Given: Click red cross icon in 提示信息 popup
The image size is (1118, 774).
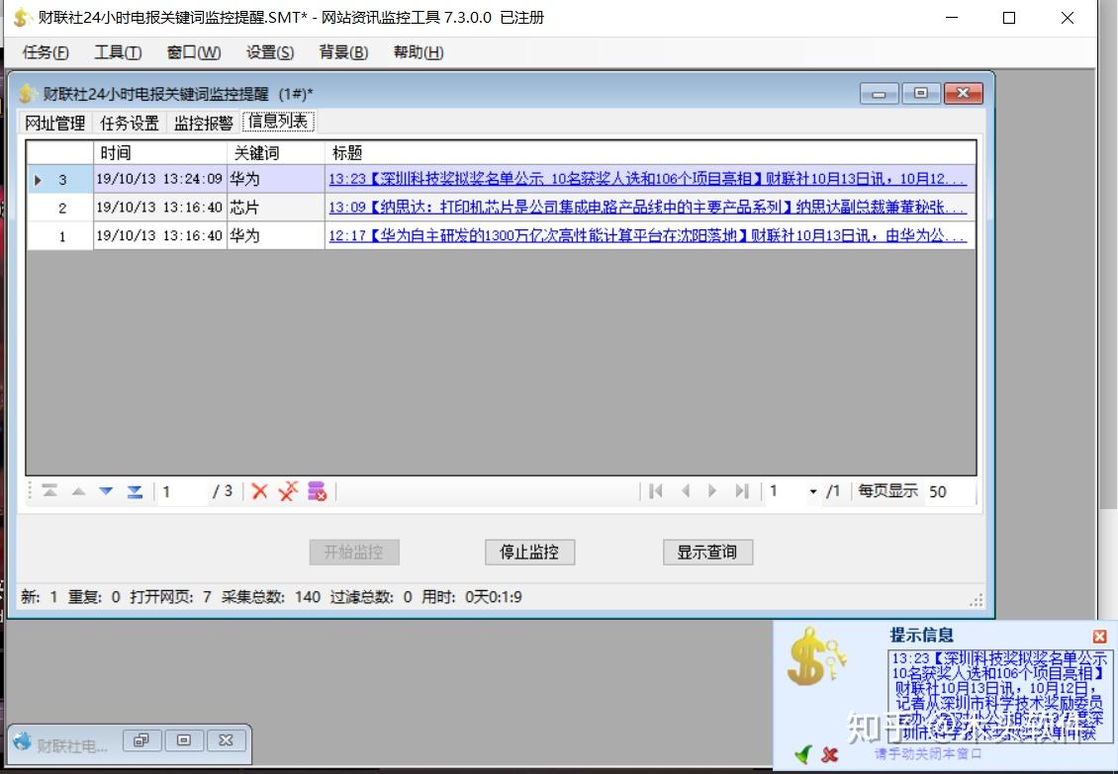Looking at the screenshot, I should click(829, 754).
